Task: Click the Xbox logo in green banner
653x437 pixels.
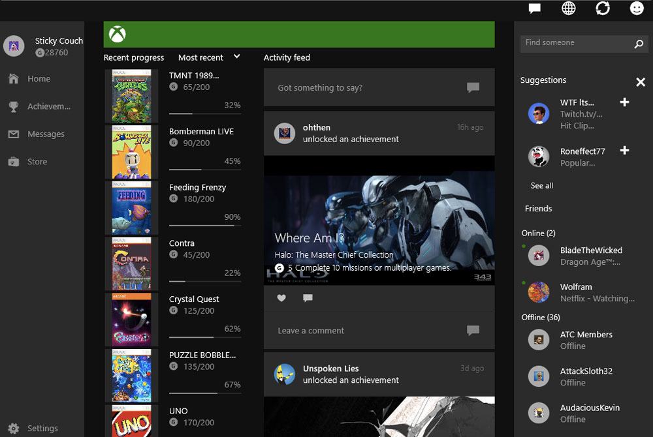Action: click(x=118, y=35)
